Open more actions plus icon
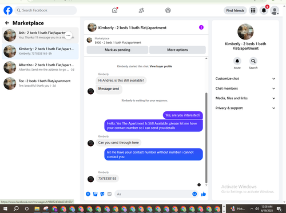The height and width of the screenshot is (213, 286). point(88,194)
